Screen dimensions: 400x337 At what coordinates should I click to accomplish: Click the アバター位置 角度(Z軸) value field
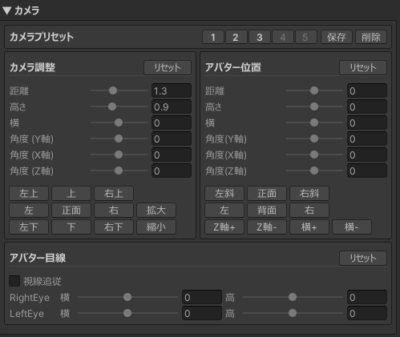[x=367, y=171]
